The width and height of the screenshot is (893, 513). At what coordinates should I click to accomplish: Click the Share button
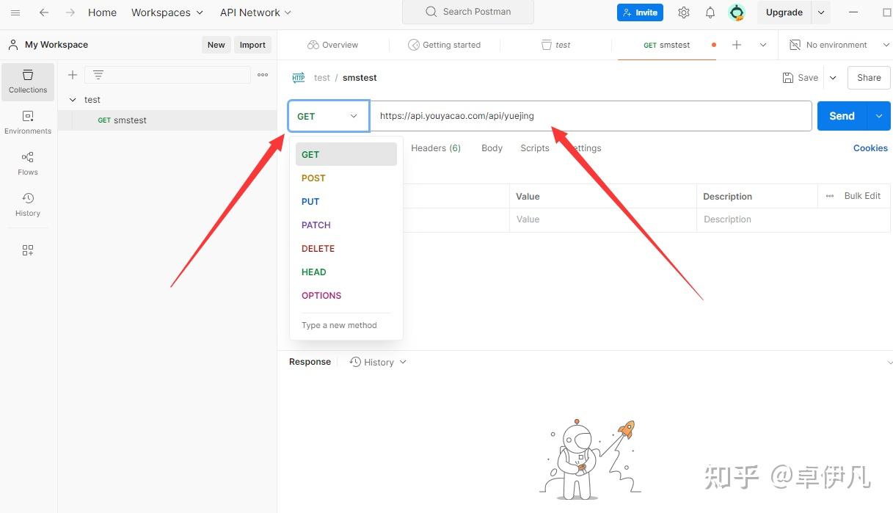[x=869, y=78]
